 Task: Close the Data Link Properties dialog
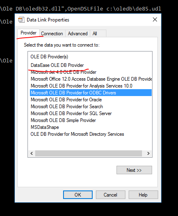155,19
